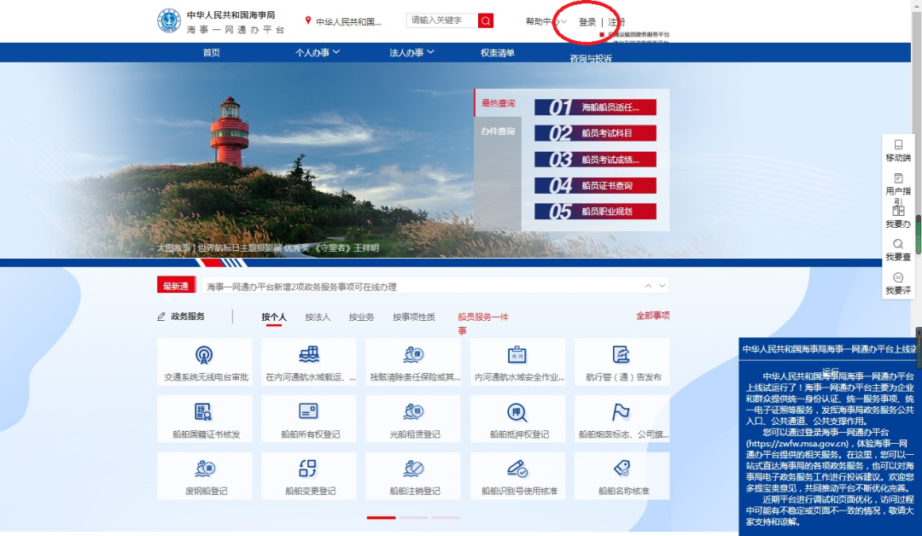The image size is (922, 536).
Task: Click the 航行警(通)告发布 service icon
Action: coord(621,355)
